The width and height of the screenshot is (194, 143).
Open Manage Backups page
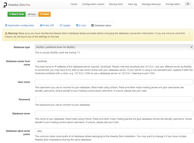tap(151, 4)
